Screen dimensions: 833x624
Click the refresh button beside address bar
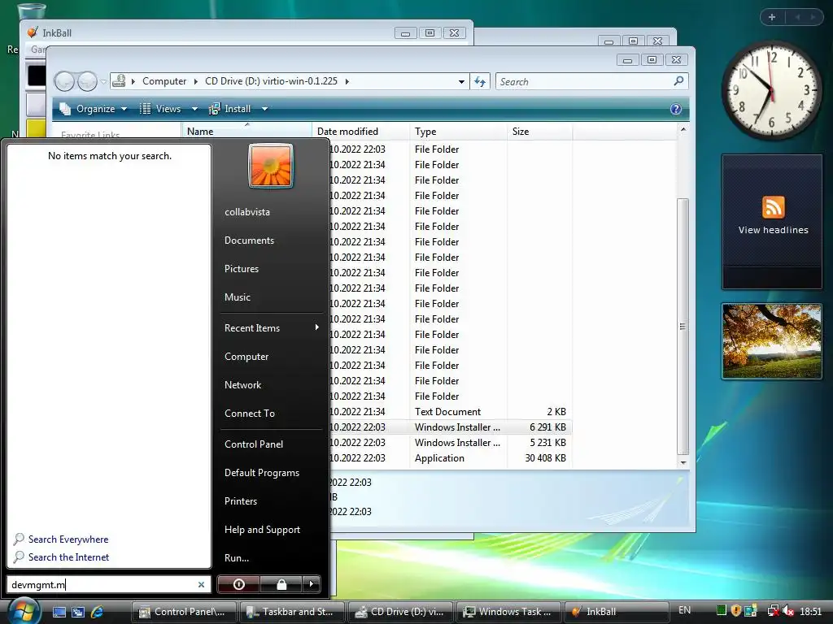(480, 81)
